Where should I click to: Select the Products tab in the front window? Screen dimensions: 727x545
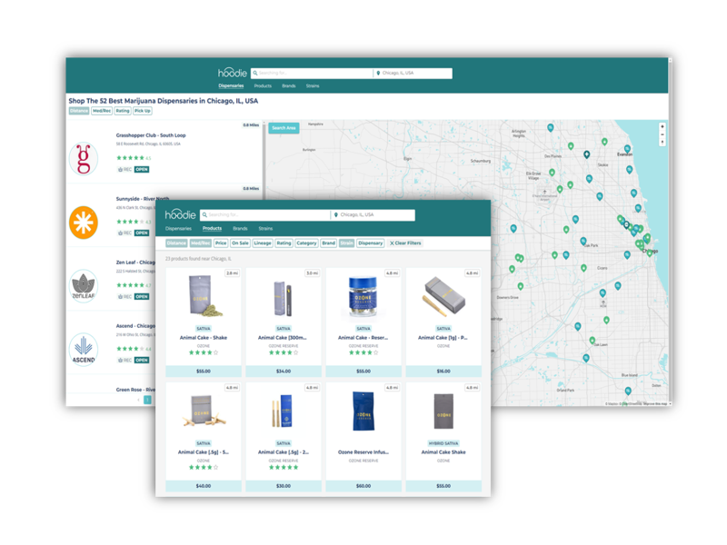pyautogui.click(x=212, y=229)
